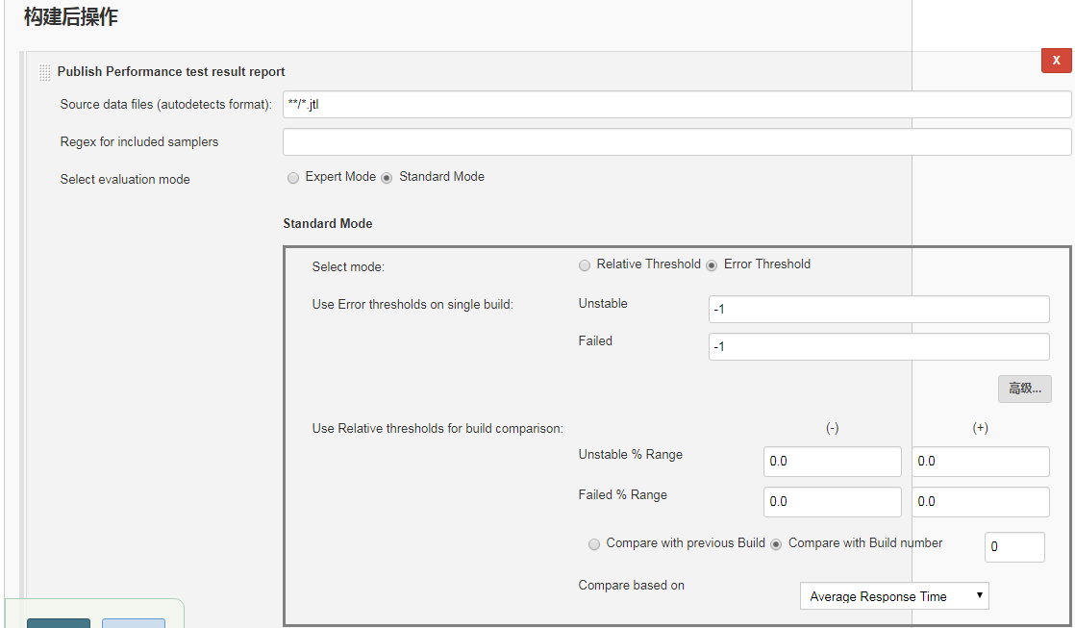Image resolution: width=1075 pixels, height=628 pixels.
Task: Open the Average Response Time dropdown
Action: click(894, 596)
